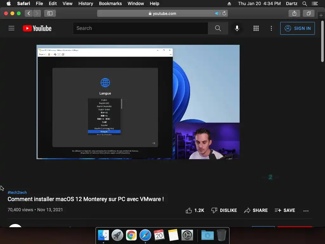Viewport: 325px width, 244px height.
Task: Open the SHARE dialog
Action: 256,210
